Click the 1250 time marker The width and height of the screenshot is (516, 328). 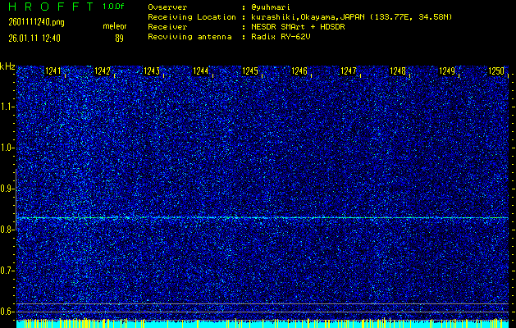click(496, 71)
